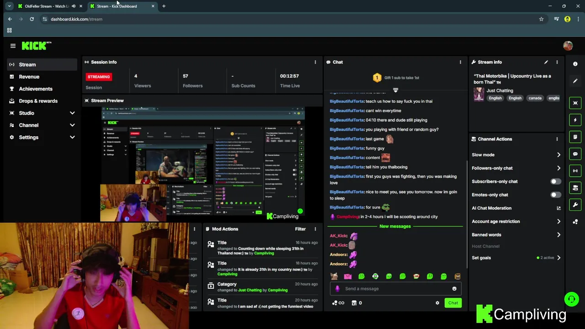The height and width of the screenshot is (329, 585).
Task: Select the pink blob emote
Action: [348, 276]
